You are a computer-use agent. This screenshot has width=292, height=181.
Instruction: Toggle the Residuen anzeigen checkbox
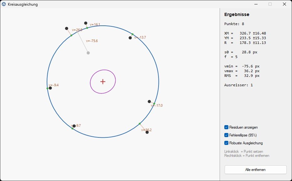point(226,127)
